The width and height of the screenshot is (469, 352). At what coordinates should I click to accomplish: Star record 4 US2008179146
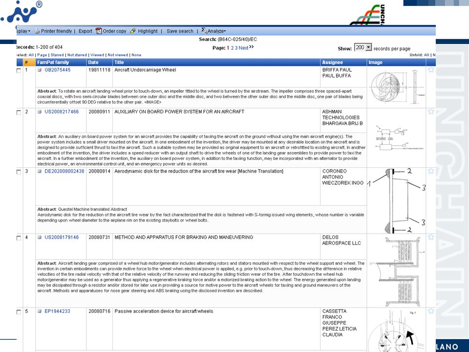[431, 237]
